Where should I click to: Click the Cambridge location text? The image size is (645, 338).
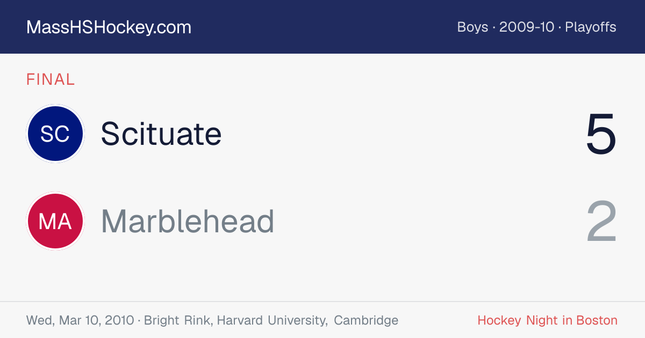(366, 321)
